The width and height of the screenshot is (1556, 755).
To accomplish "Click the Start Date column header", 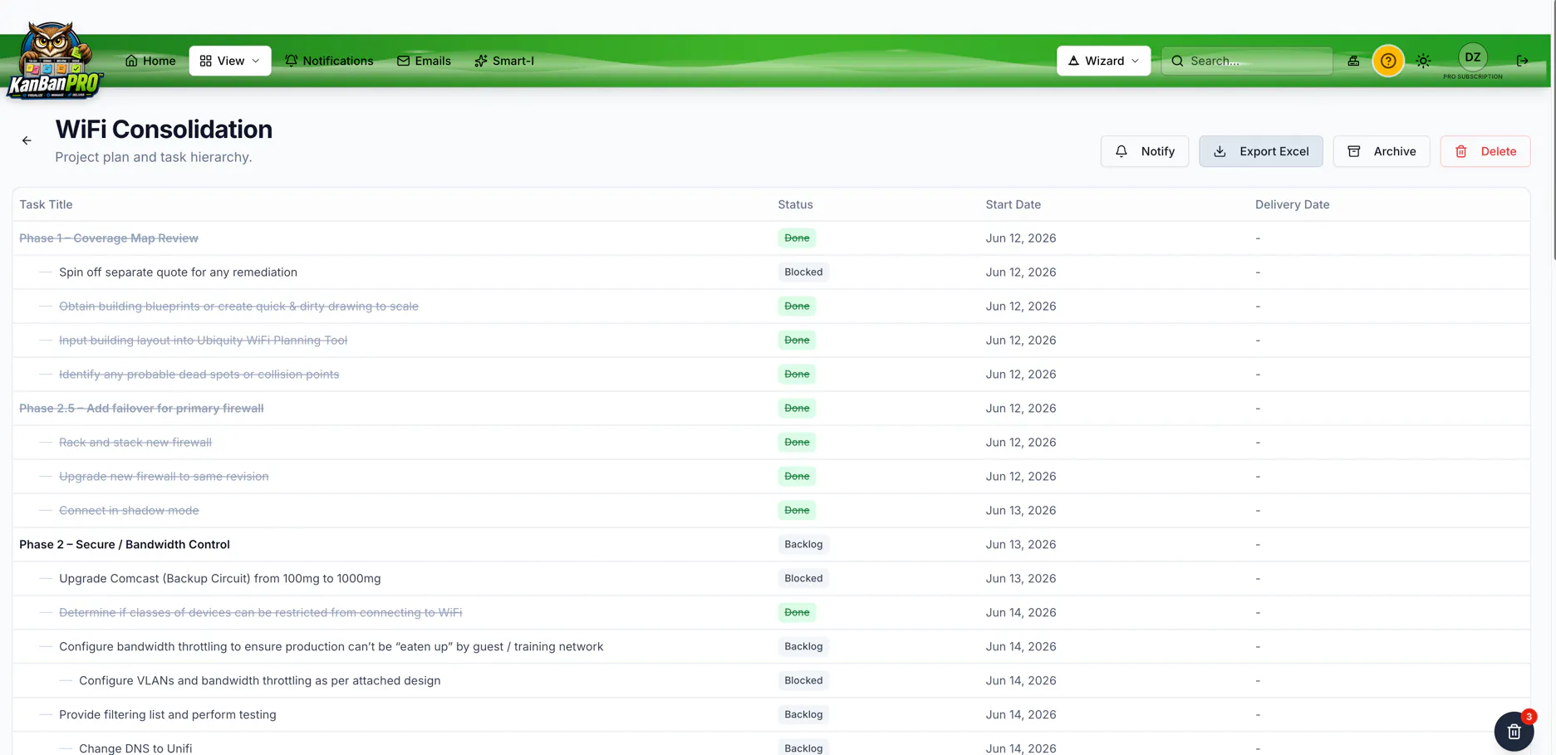I will pos(1013,204).
